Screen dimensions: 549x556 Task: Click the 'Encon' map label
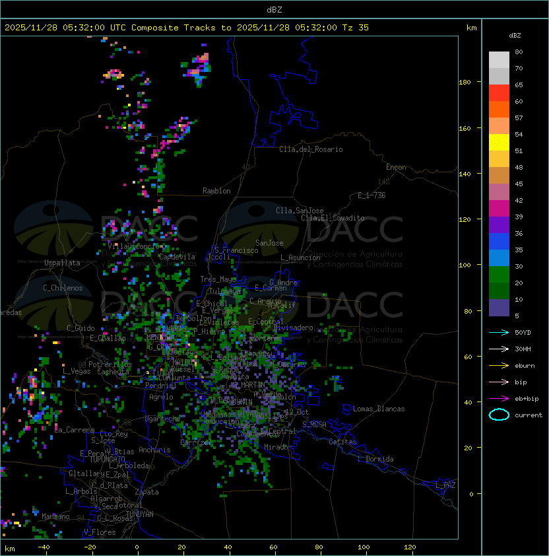(x=396, y=167)
